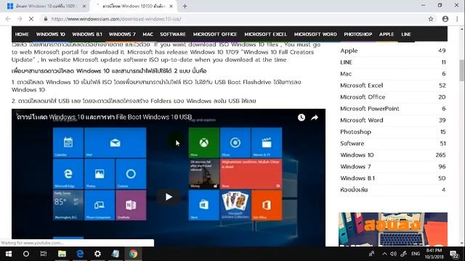Open WINDOWS 7 menu item

point(122,34)
